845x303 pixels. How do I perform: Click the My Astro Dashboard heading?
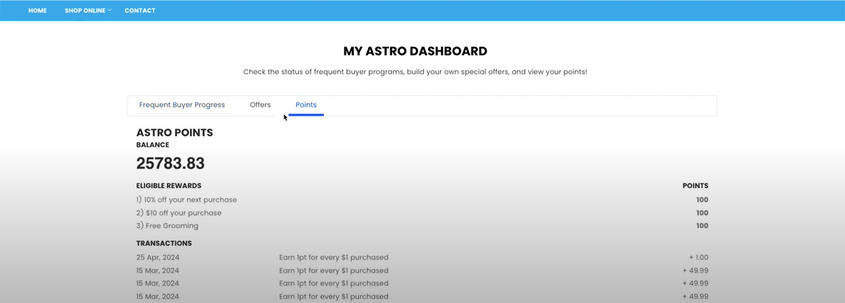415,51
